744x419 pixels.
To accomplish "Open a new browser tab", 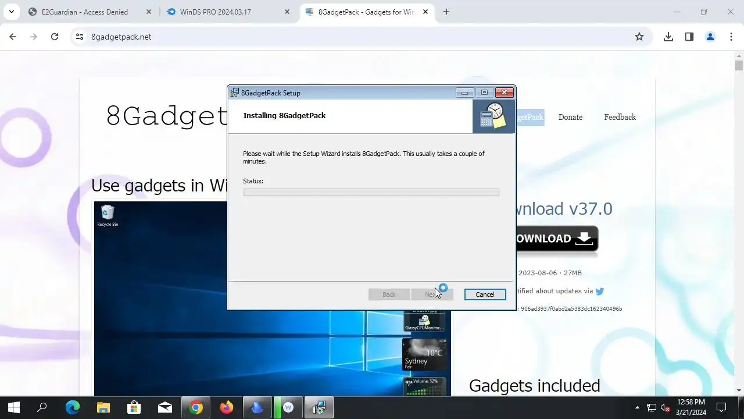I will pyautogui.click(x=446, y=12).
